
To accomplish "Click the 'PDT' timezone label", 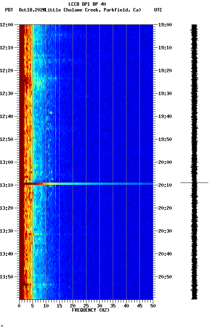I will click(9, 10).
